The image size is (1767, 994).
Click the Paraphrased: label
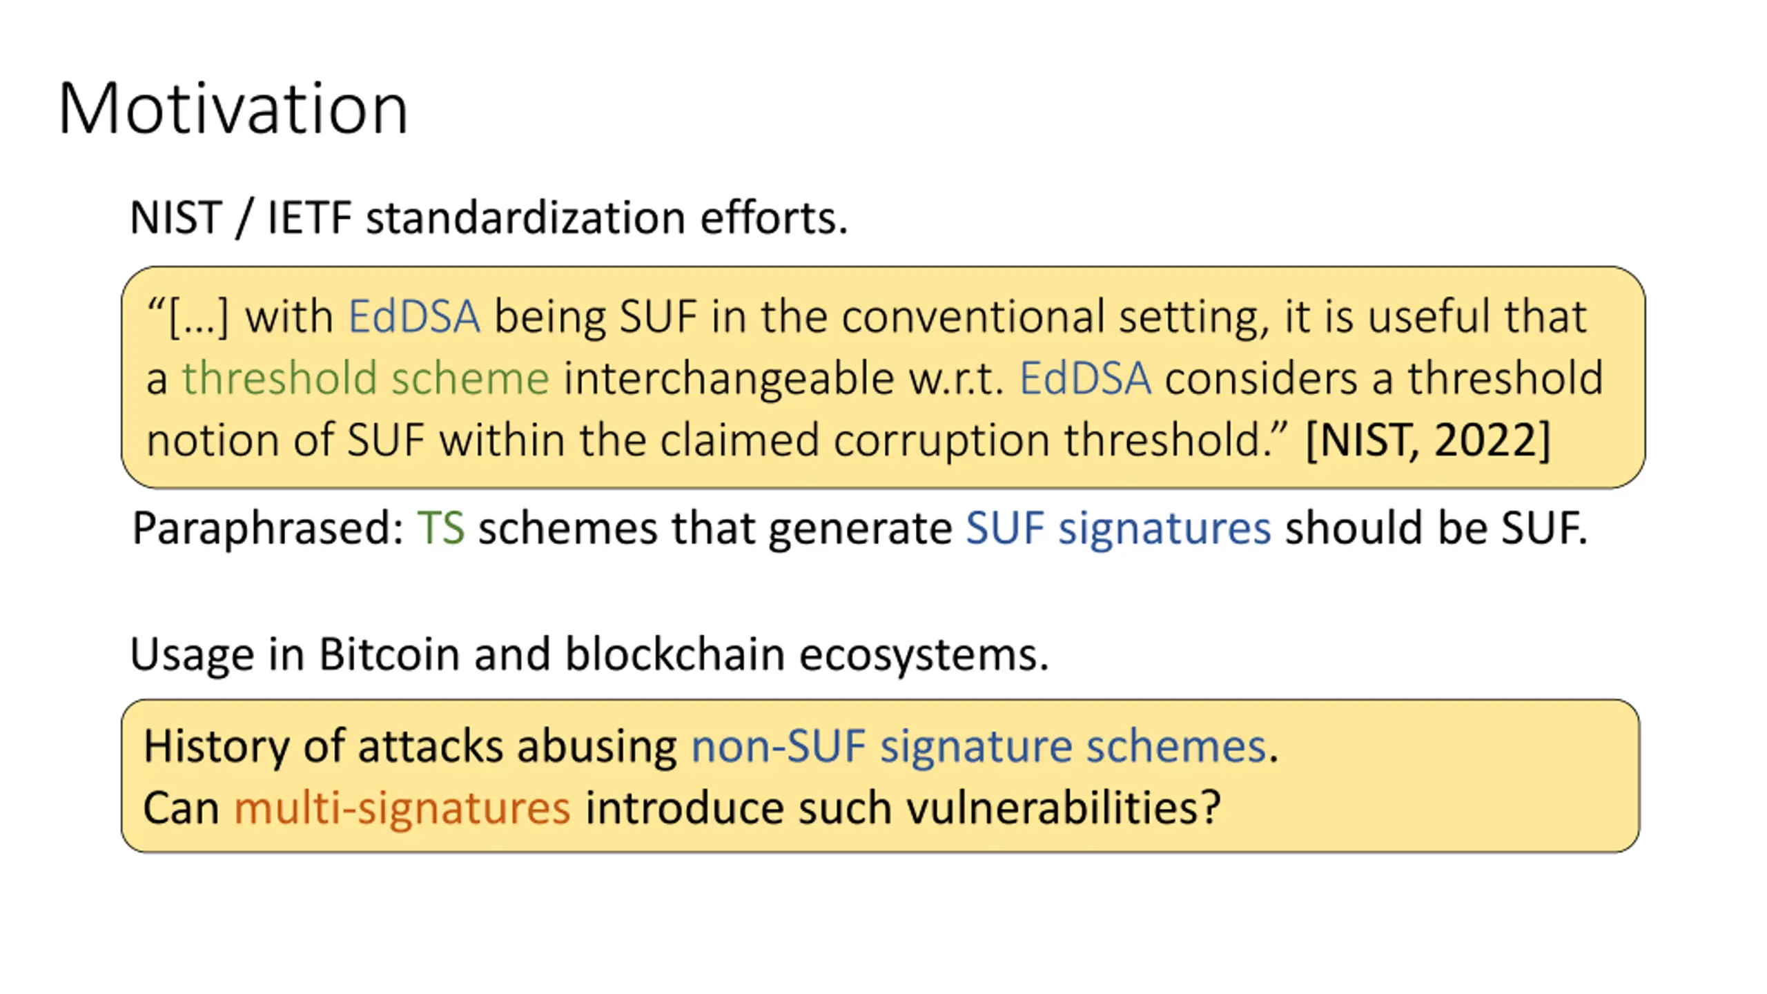[269, 529]
